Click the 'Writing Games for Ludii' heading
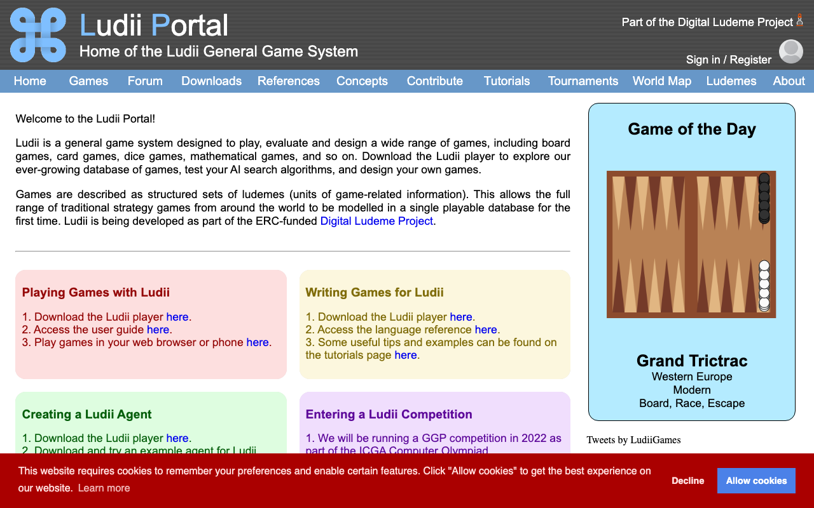Screen dimensions: 814x508 coord(375,293)
